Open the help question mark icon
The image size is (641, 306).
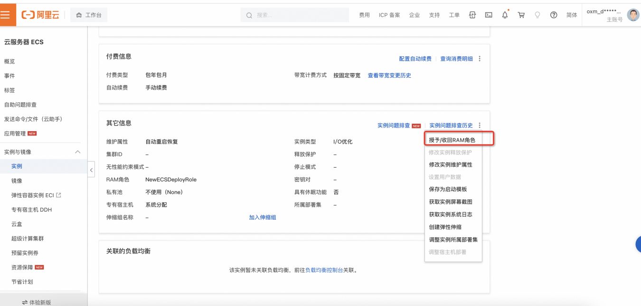554,15
